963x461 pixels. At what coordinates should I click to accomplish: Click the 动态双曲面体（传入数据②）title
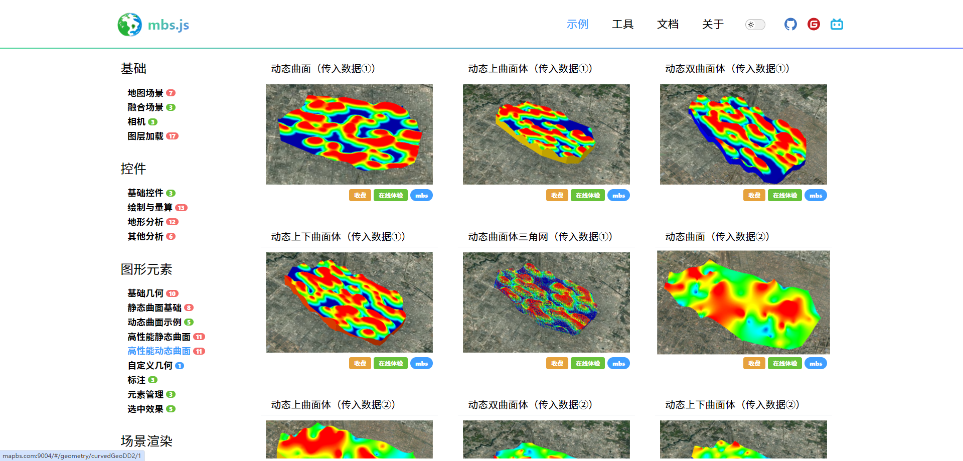[531, 405]
